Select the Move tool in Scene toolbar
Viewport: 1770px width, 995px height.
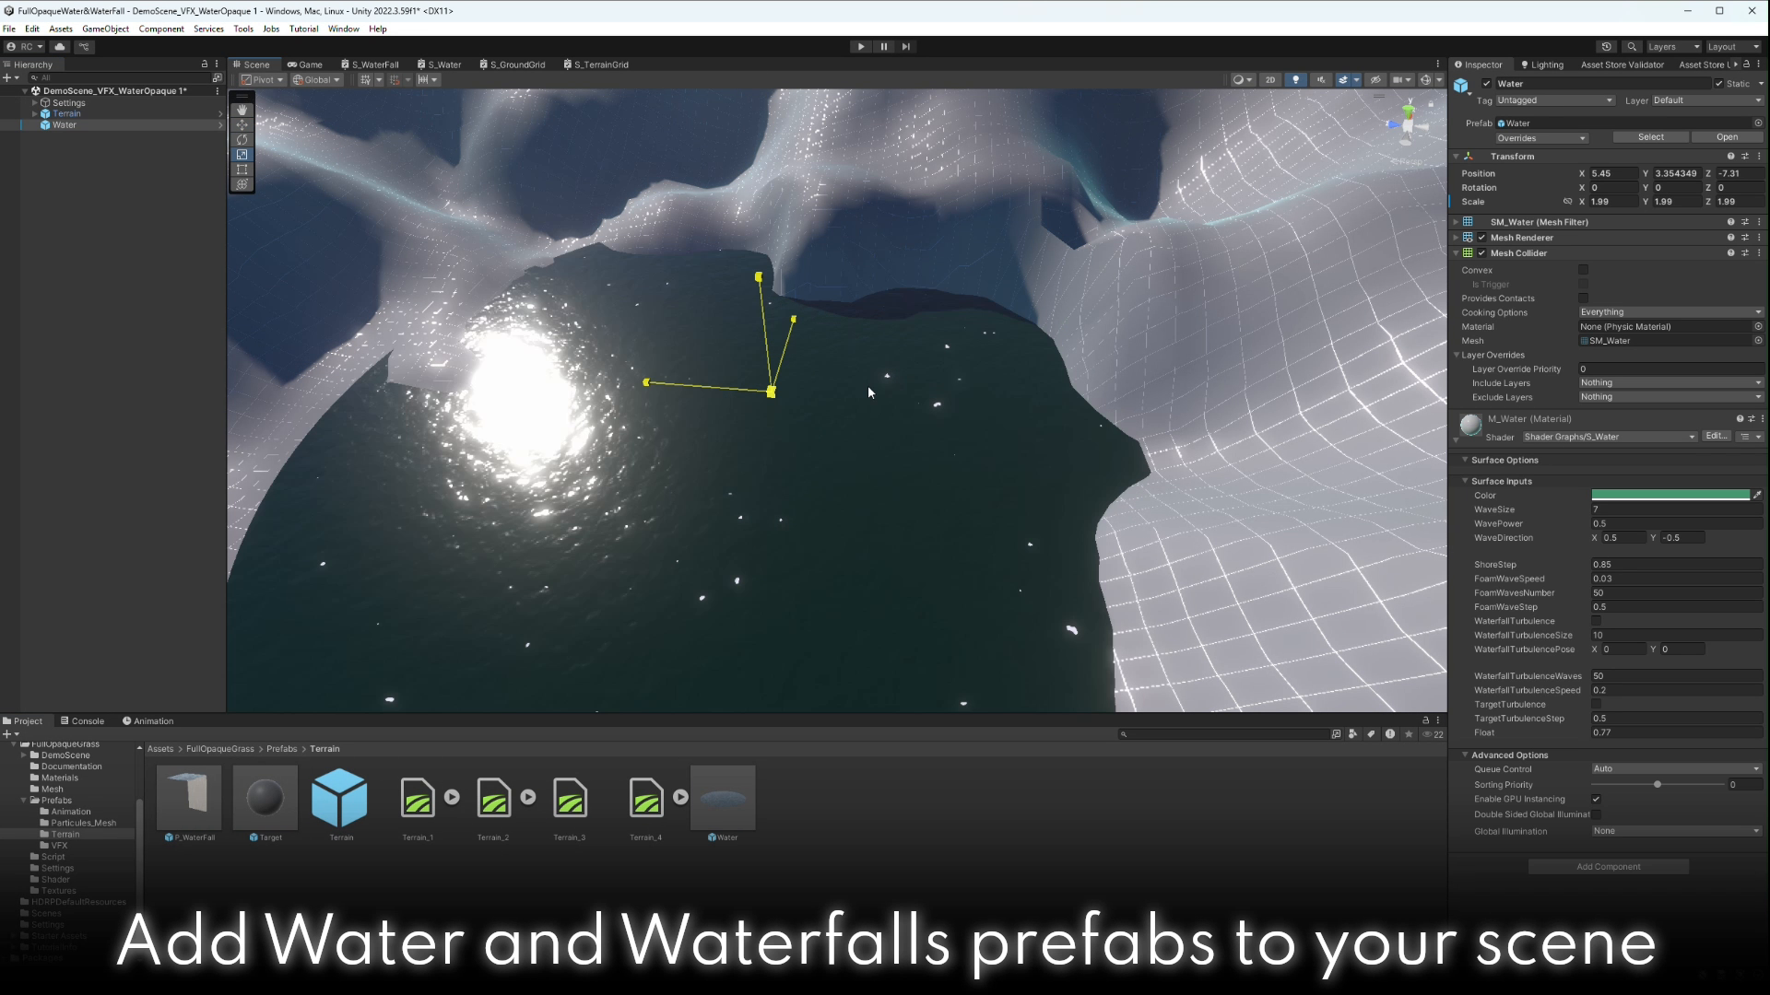coord(242,124)
